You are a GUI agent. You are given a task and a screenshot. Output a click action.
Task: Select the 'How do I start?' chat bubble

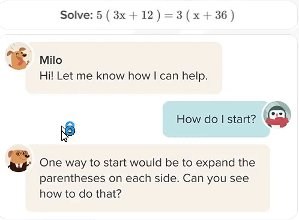(x=216, y=119)
